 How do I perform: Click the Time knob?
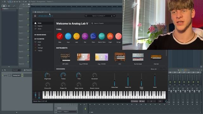click(x=79, y=75)
